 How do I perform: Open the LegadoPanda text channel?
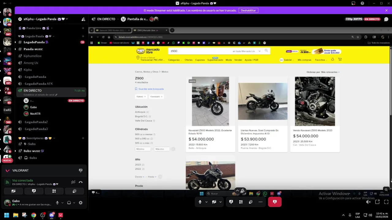[51, 42]
